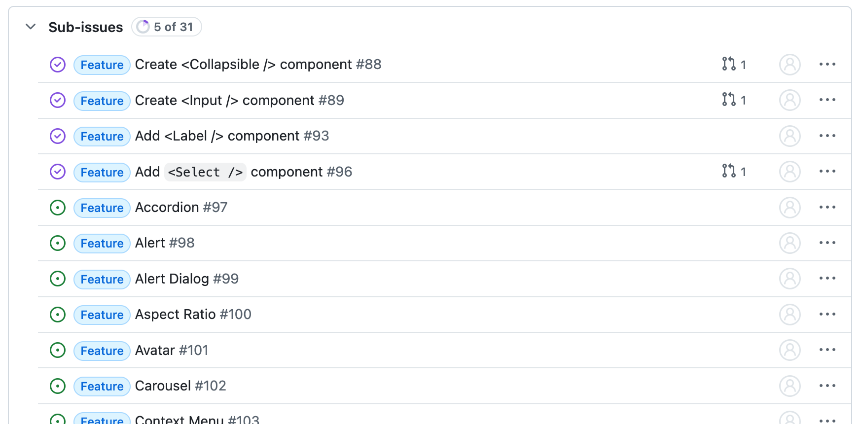Click the Feature label on Accordion row
The height and width of the screenshot is (424, 862).
102,208
